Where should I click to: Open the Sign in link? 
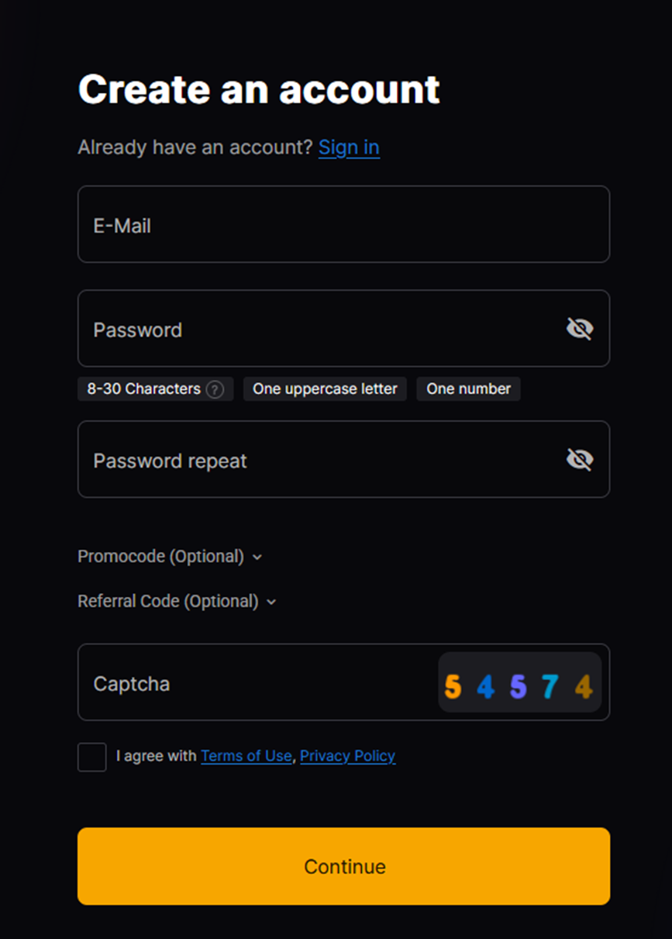[349, 147]
